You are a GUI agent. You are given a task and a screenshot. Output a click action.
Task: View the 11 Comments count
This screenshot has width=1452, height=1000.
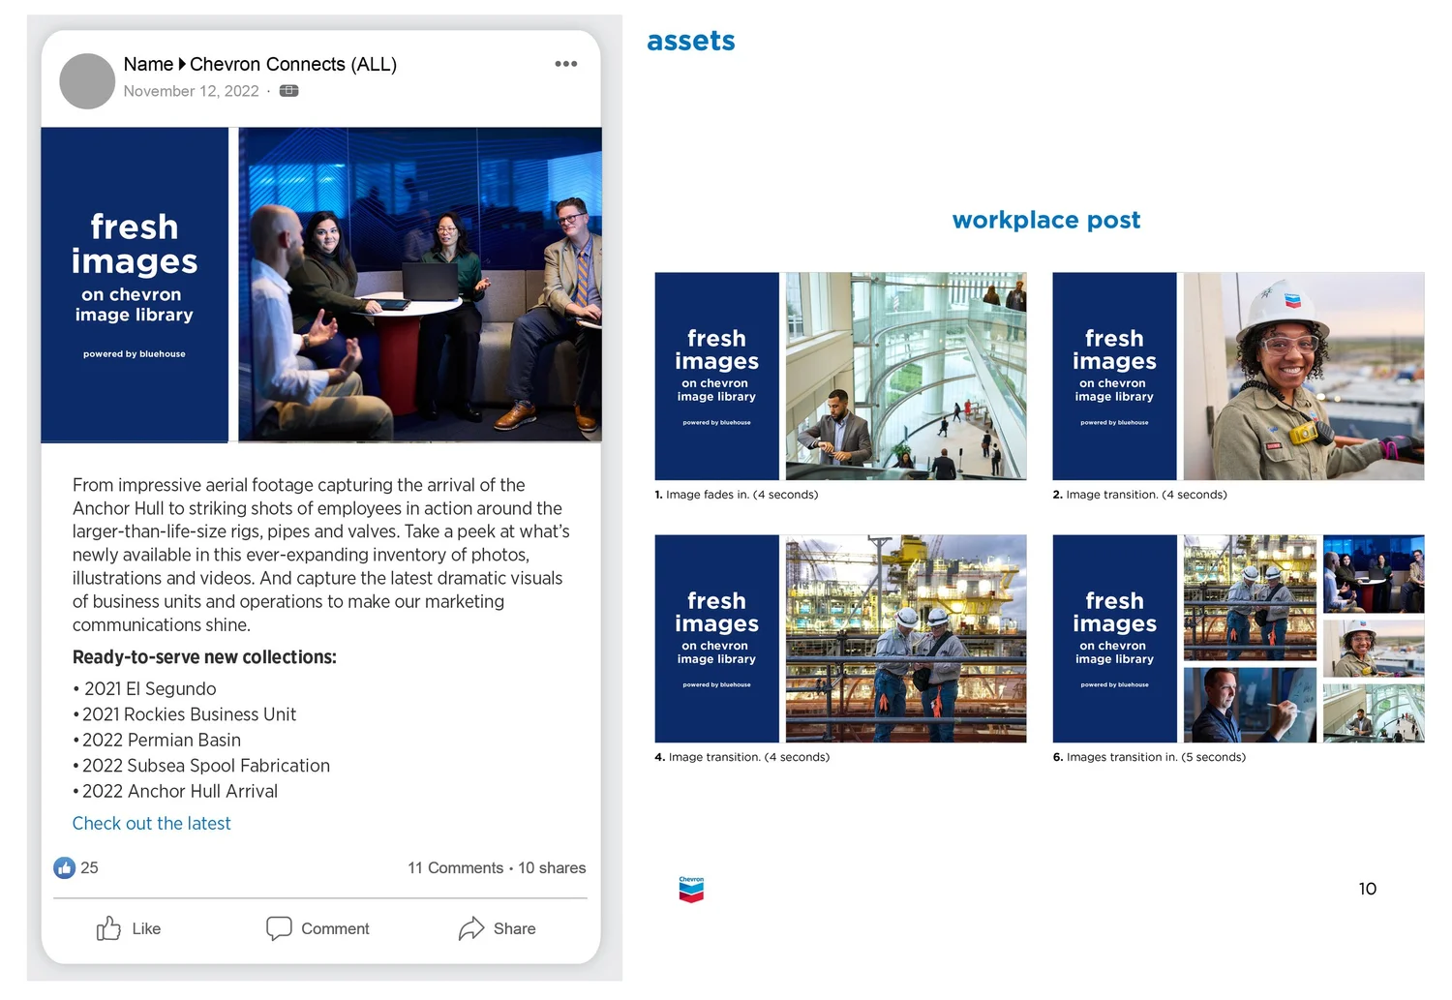[x=456, y=867]
